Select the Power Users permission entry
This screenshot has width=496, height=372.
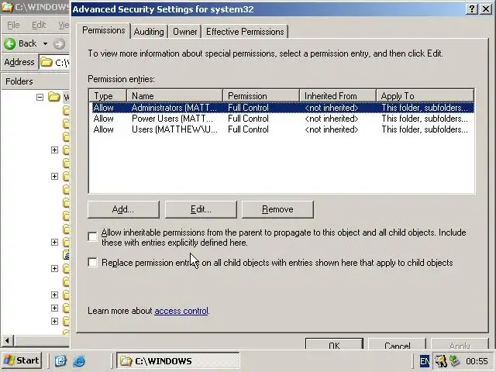(281, 119)
